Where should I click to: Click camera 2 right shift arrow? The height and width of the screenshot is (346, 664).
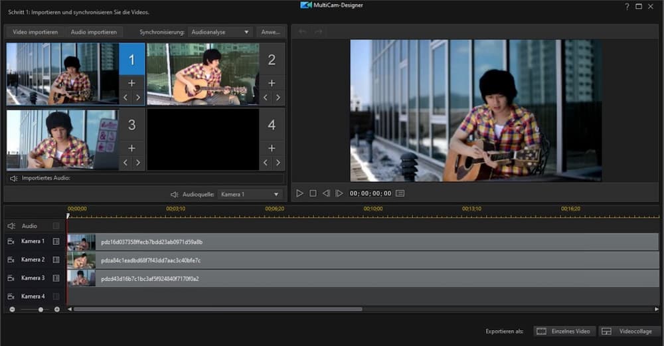point(278,98)
